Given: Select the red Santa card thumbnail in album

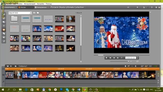Looking at the screenshot, I should (59, 29).
